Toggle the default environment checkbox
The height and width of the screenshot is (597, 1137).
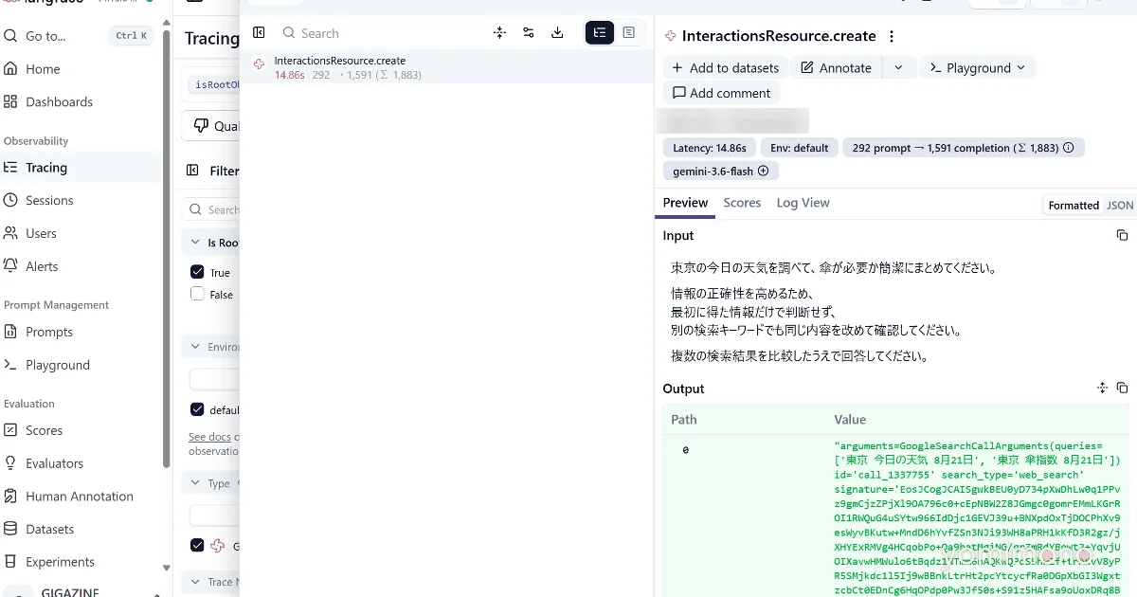coord(197,410)
